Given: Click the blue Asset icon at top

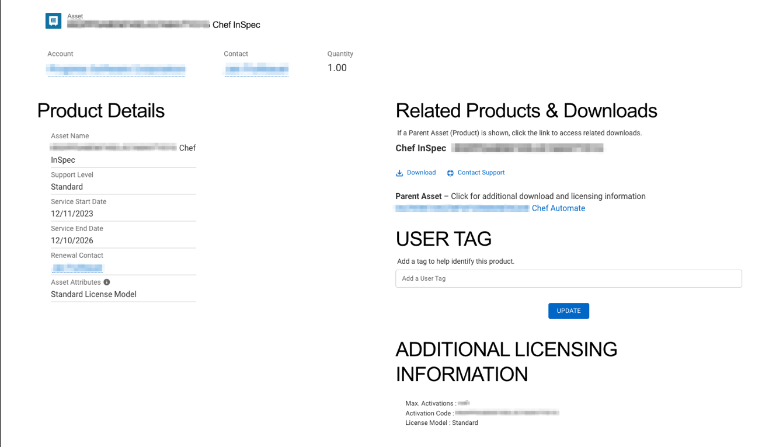Looking at the screenshot, I should [53, 21].
